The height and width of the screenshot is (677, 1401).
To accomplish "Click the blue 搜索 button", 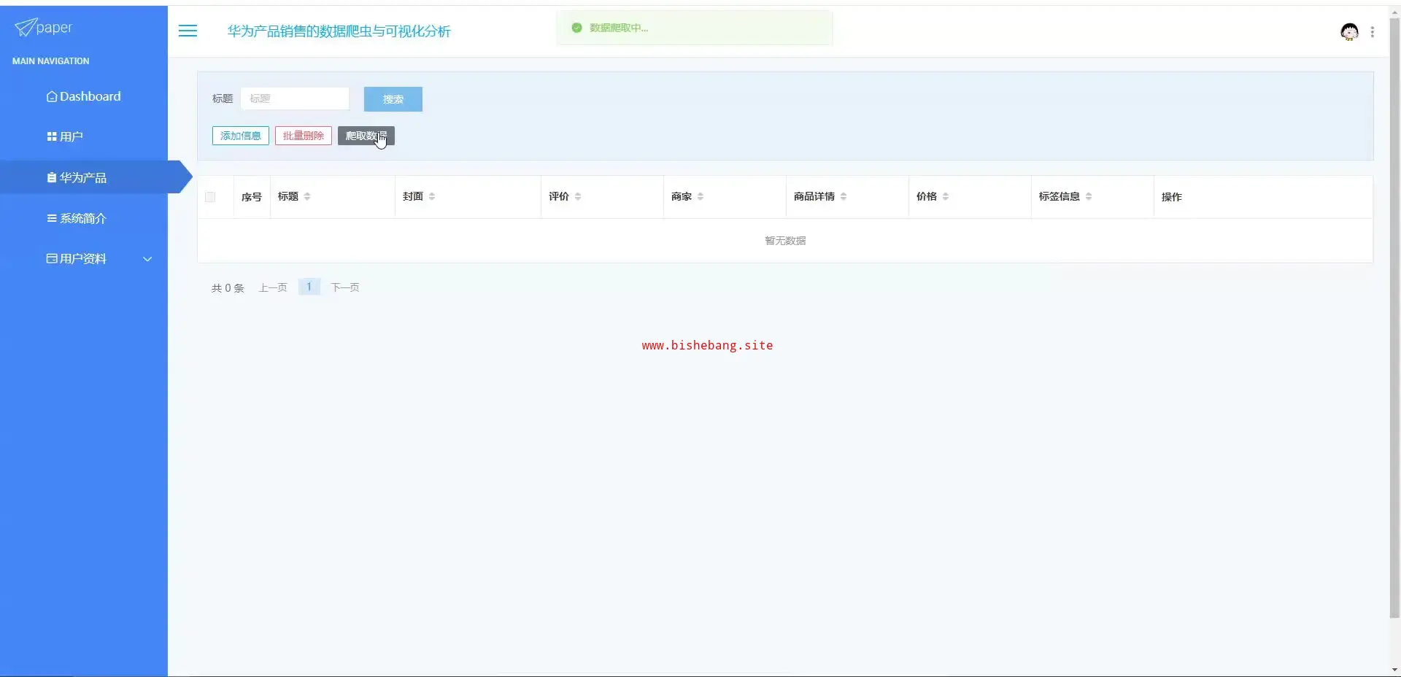I will coord(393,99).
